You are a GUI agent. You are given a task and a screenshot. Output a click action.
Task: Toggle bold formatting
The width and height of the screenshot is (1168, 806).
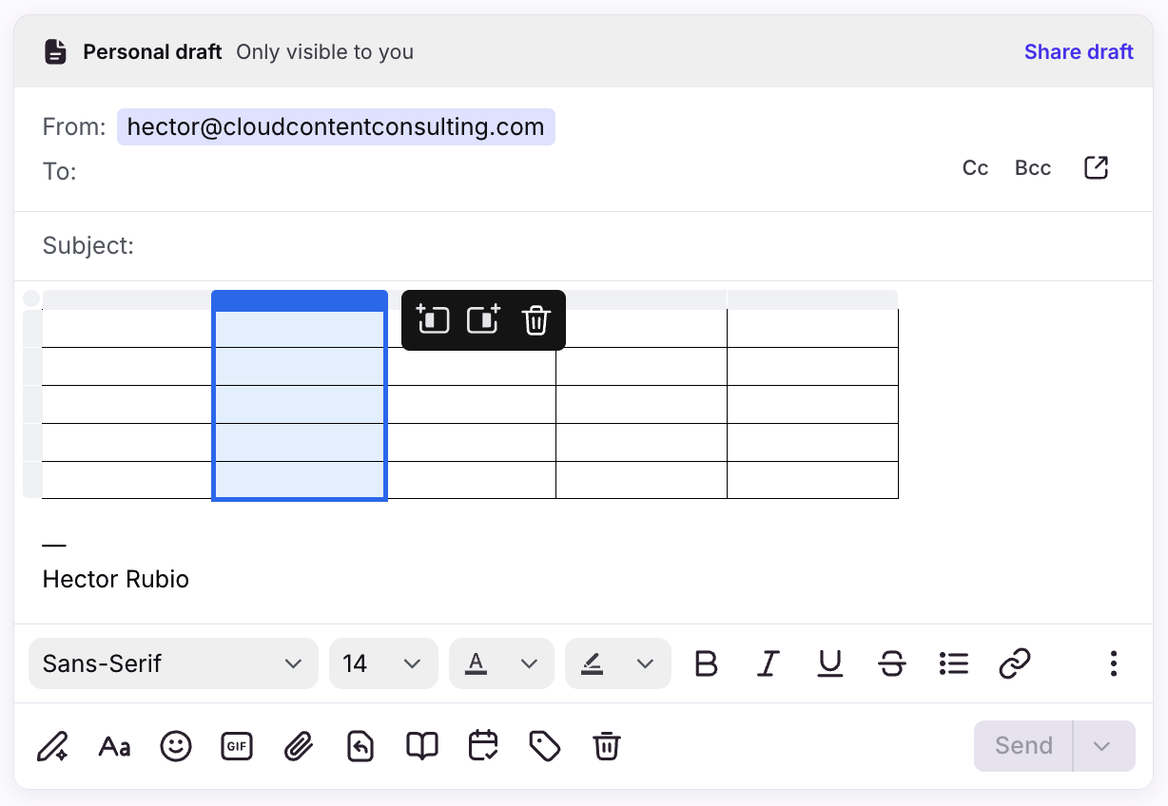pyautogui.click(x=706, y=663)
